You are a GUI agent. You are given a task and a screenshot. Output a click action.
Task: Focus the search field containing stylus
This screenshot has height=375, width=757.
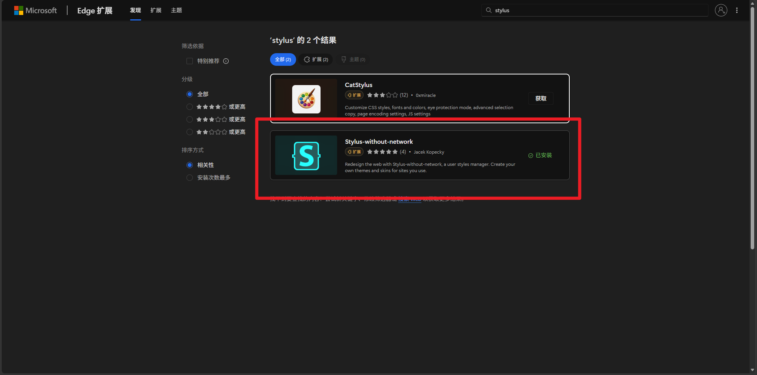point(595,10)
